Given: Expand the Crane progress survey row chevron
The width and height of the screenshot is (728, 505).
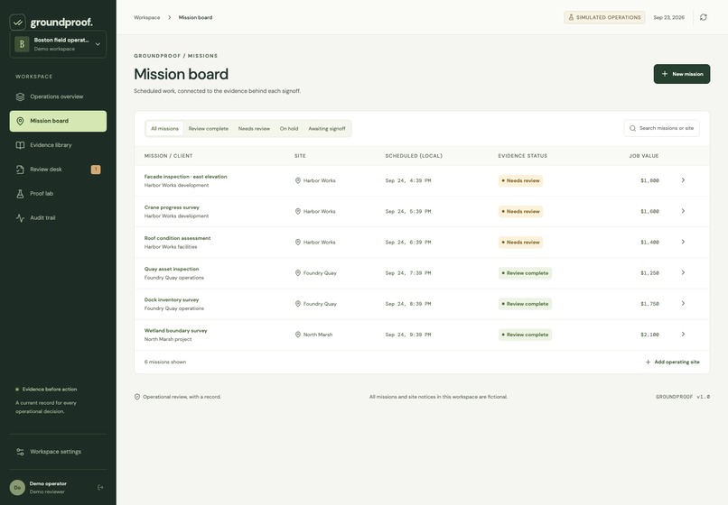Looking at the screenshot, I should 683,211.
